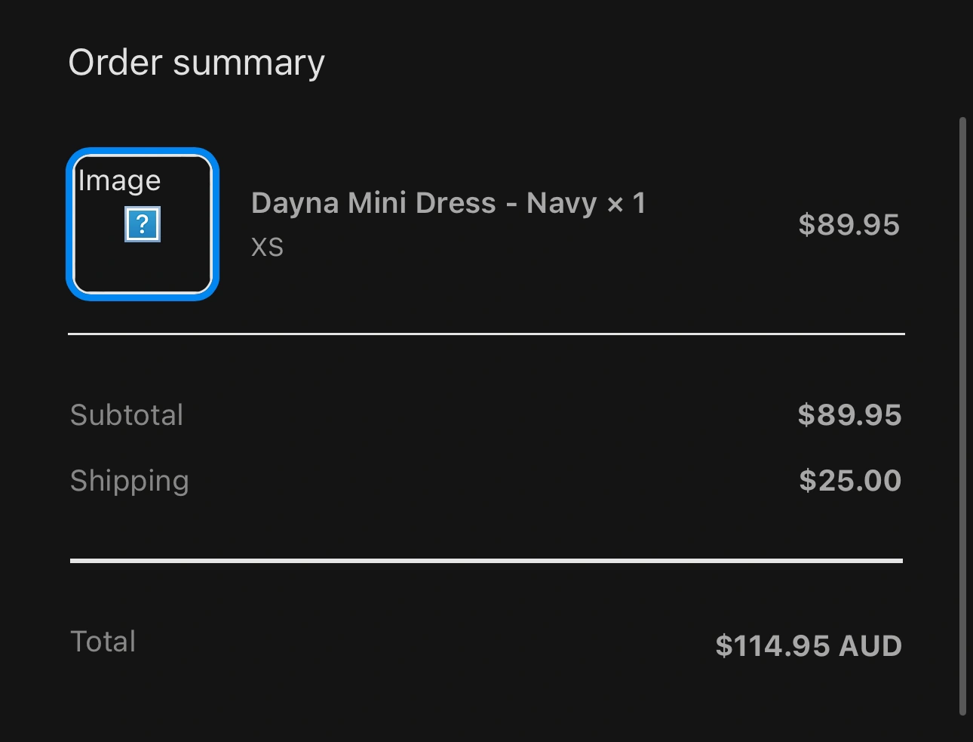Click the Subtotal amount of $89.95
Viewport: 973px width, 742px height.
click(x=849, y=415)
